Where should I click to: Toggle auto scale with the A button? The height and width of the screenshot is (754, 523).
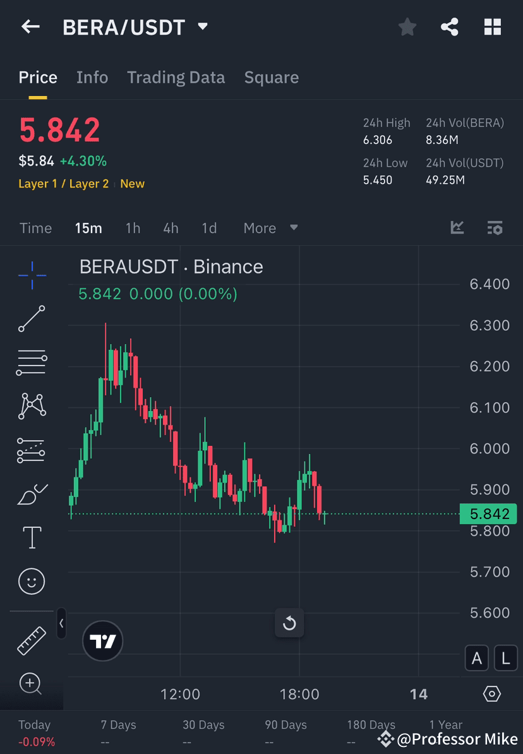click(x=477, y=658)
